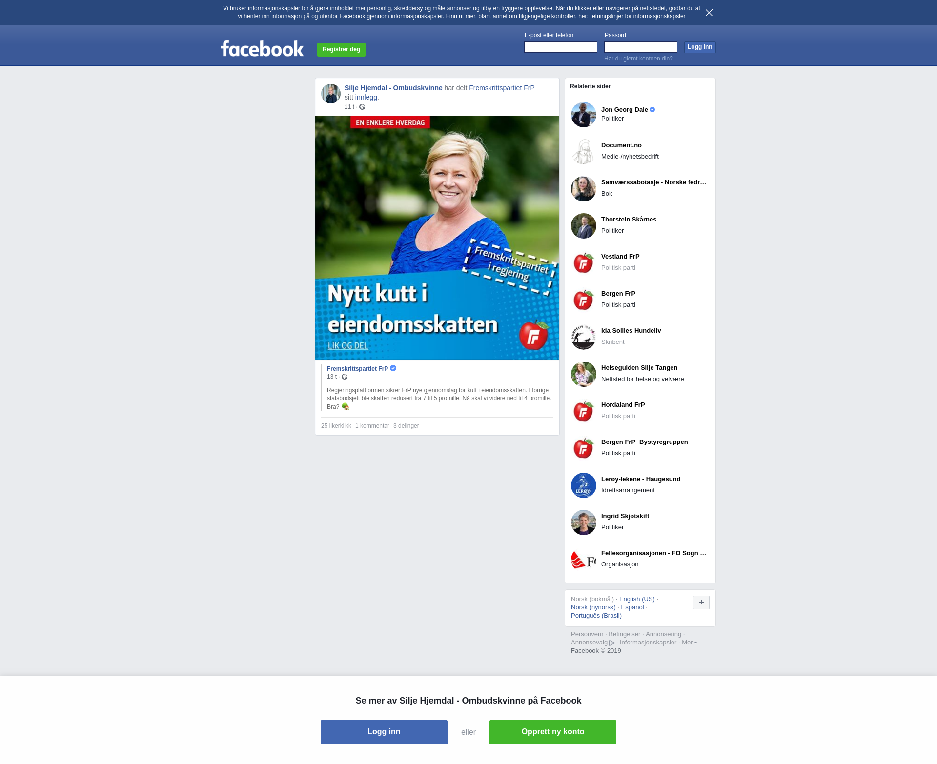Open the Informasjonskapsler footer link
Screen dimensions: 937x764
(x=648, y=643)
